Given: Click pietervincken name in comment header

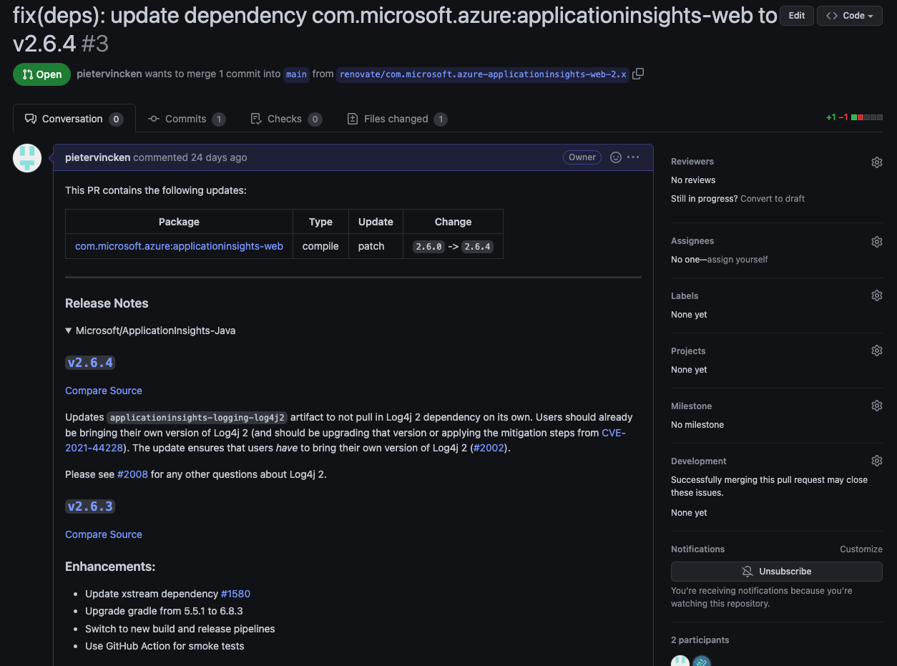Looking at the screenshot, I should tap(97, 157).
